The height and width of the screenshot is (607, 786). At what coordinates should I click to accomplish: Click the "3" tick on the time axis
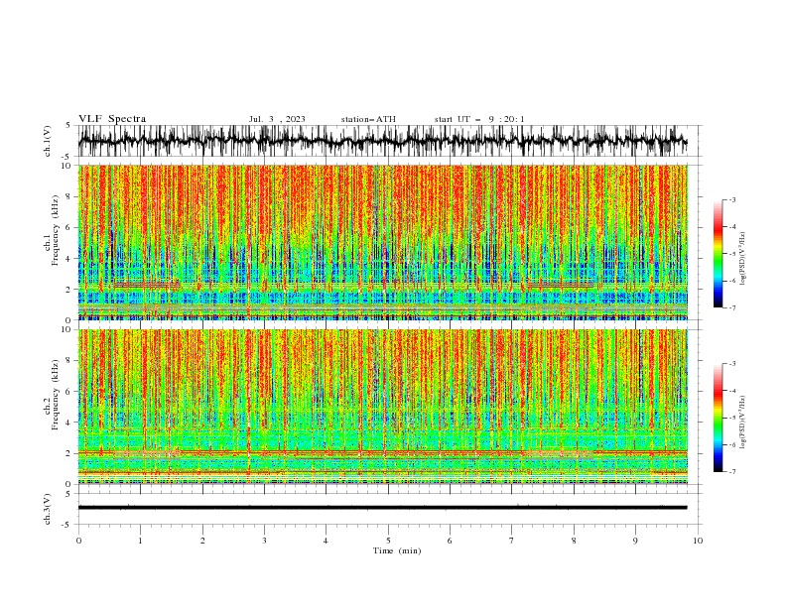pyautogui.click(x=264, y=541)
